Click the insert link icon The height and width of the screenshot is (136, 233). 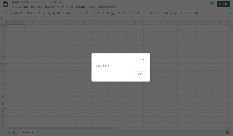166,13
